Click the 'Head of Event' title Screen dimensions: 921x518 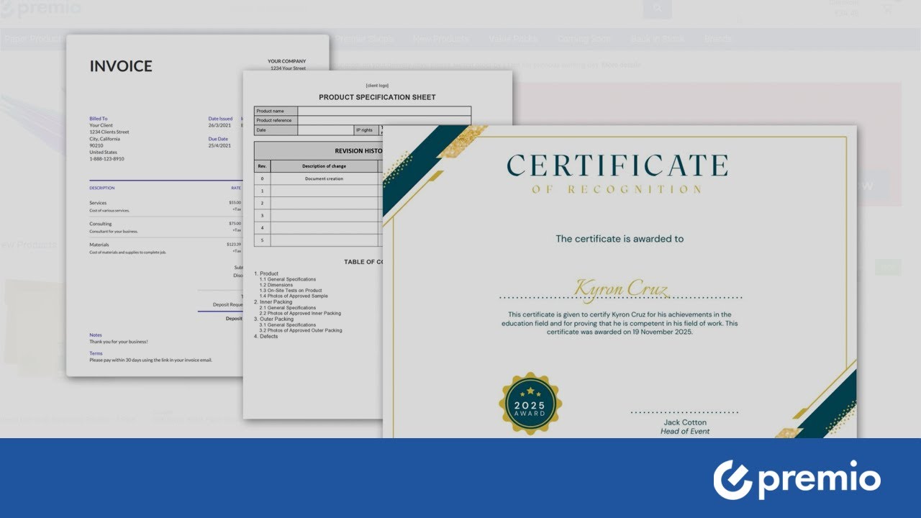[685, 432]
